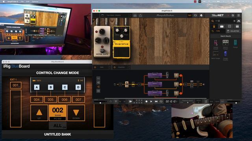Image resolution: width=252 pixels, height=141 pixels.
Task: Select the top purple amp in signal chain
Action: [155, 75]
